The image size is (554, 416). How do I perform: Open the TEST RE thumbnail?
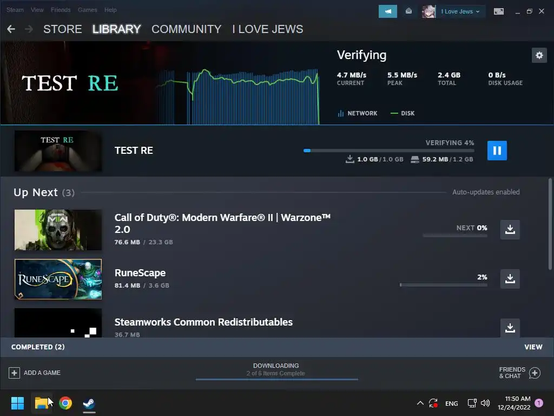click(58, 151)
